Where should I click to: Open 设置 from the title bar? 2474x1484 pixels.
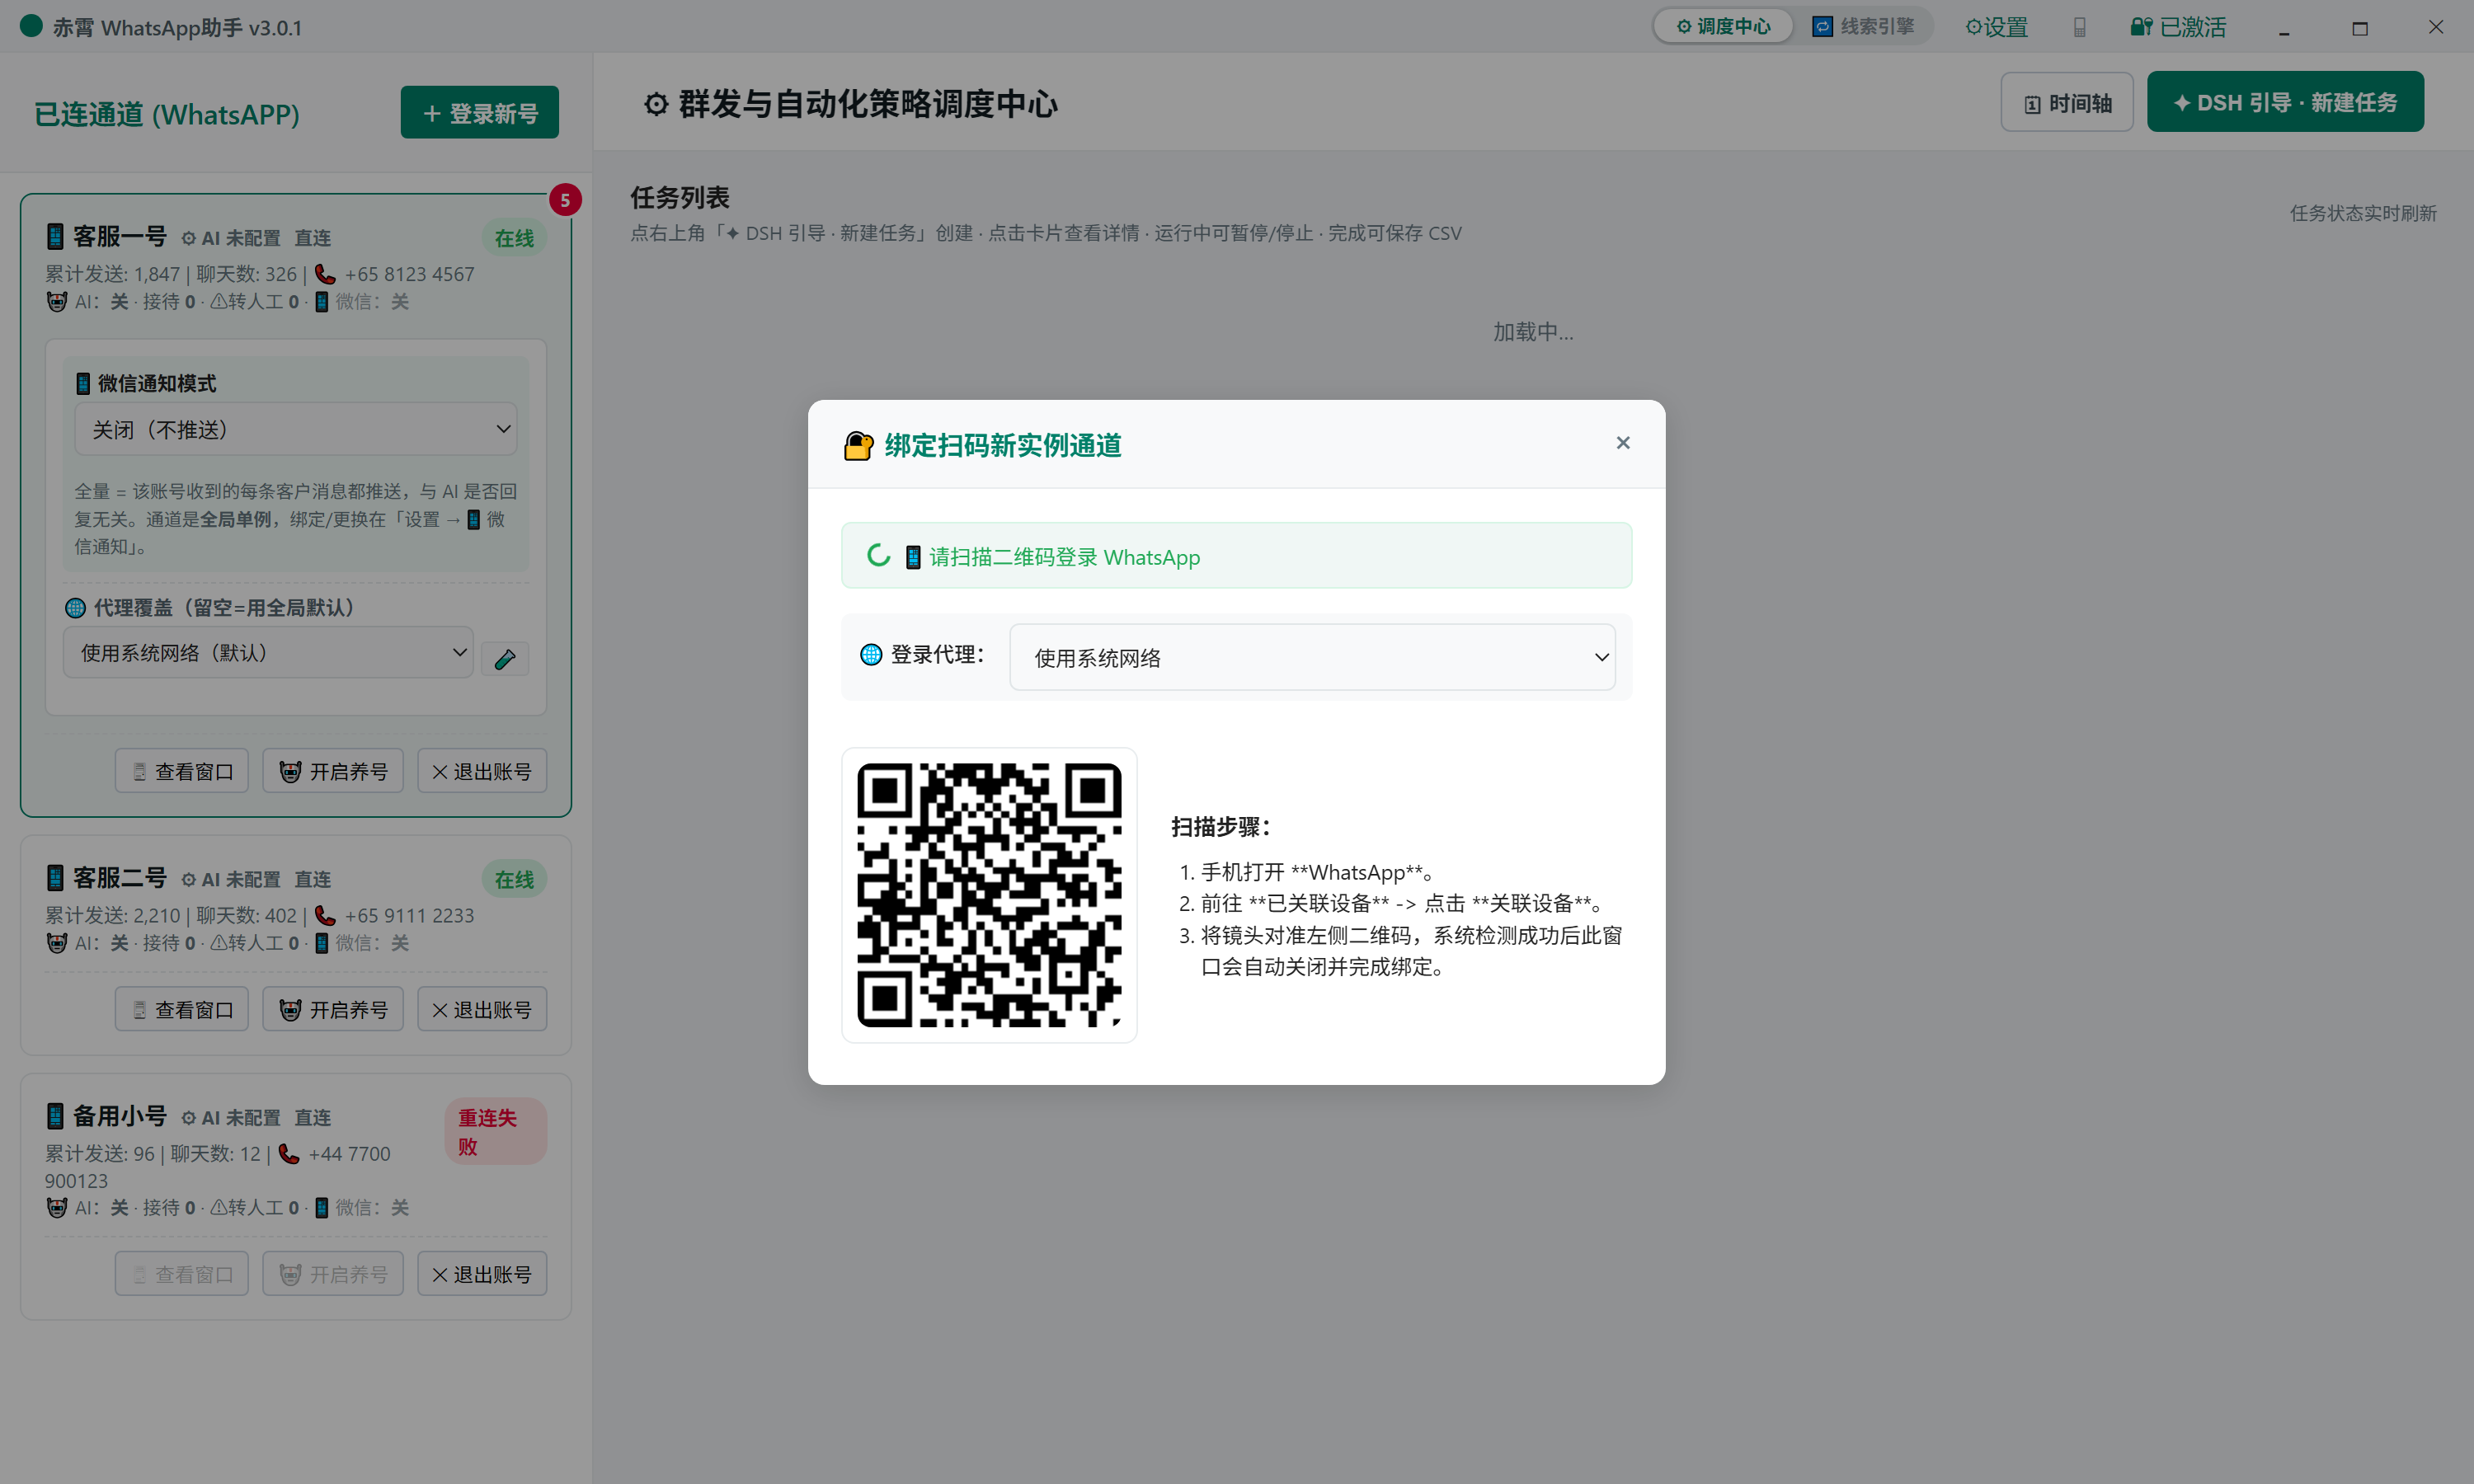click(x=1996, y=27)
